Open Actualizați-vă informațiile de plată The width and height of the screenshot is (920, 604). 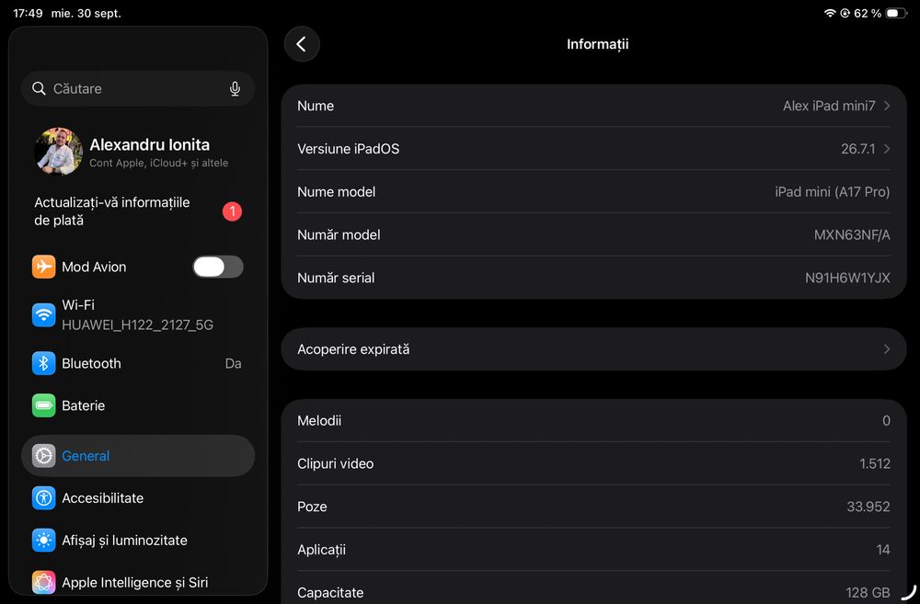[138, 211]
